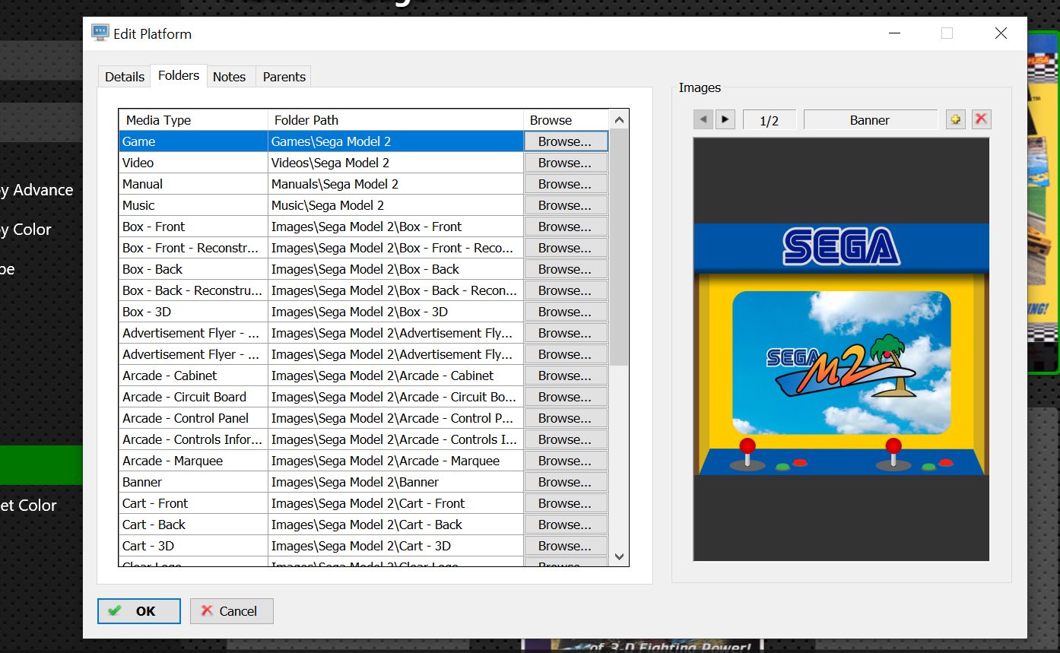Select the Game media type row
The height and width of the screenshot is (653, 1060).
[193, 141]
